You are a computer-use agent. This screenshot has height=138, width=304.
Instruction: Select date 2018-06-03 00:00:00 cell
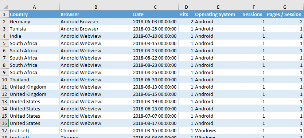click(x=155, y=22)
